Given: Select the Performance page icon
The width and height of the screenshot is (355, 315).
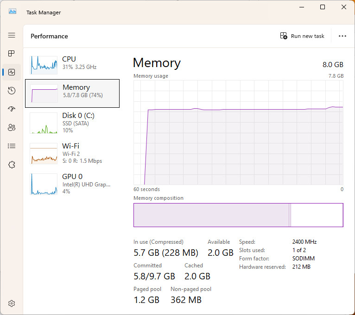Looking at the screenshot, I should tap(12, 72).
